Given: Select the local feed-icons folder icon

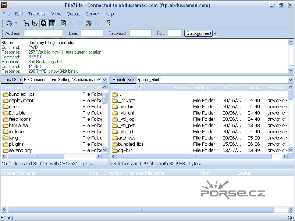Looking at the screenshot, I should point(6,119).
